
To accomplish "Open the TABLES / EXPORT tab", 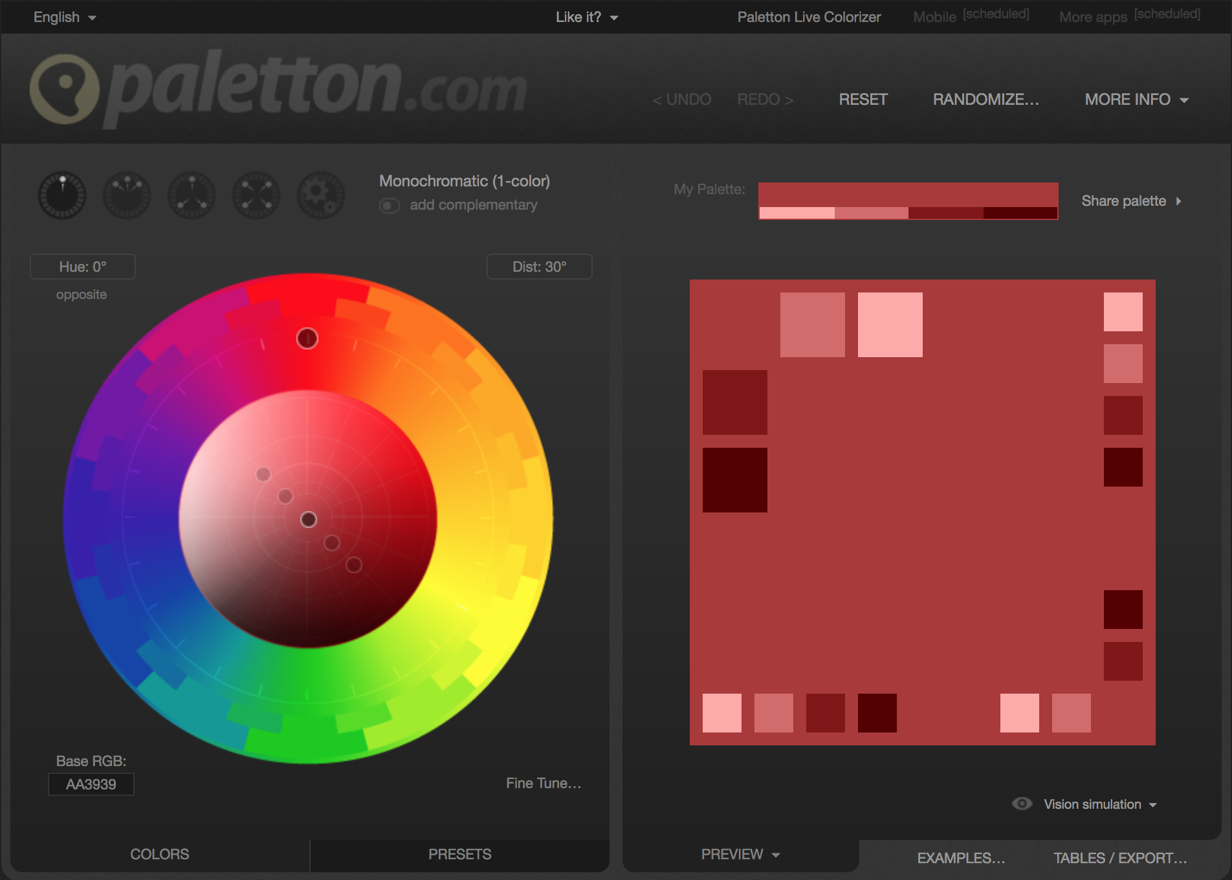I will coord(1120,858).
